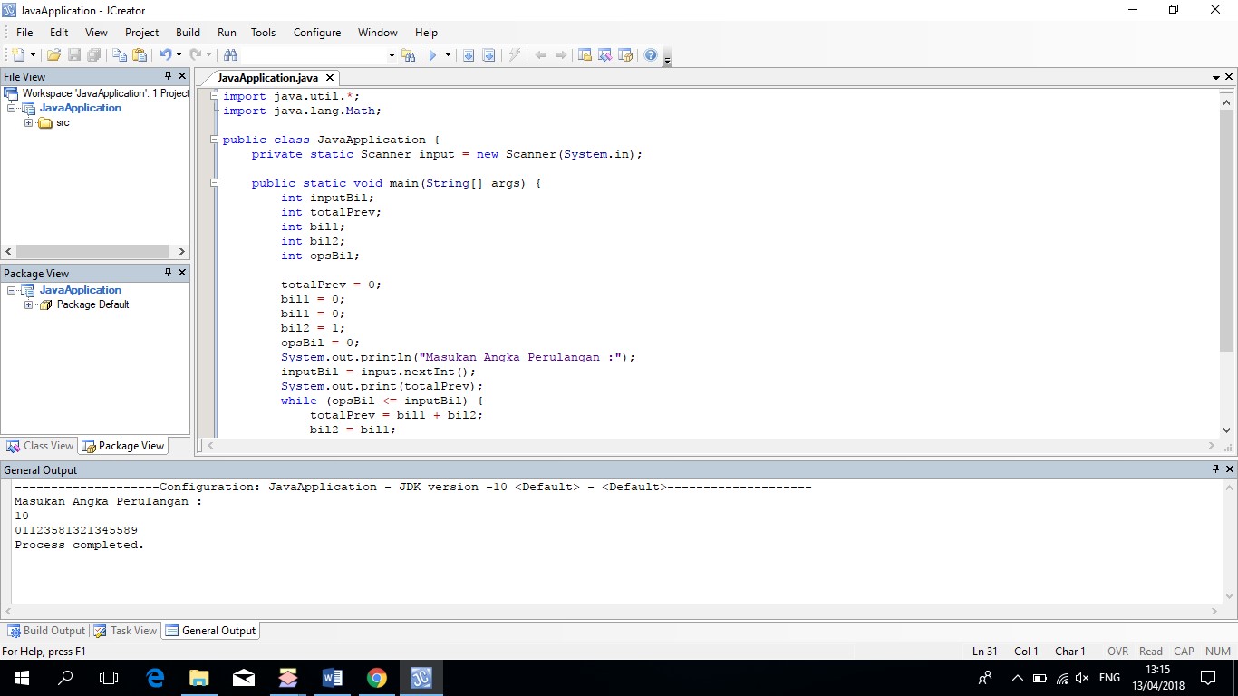Close the File View panel
The width and height of the screenshot is (1238, 696).
click(x=182, y=76)
